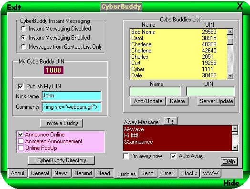Close window with the X button
Viewport: 250px width, 189px height.
[x=240, y=6]
